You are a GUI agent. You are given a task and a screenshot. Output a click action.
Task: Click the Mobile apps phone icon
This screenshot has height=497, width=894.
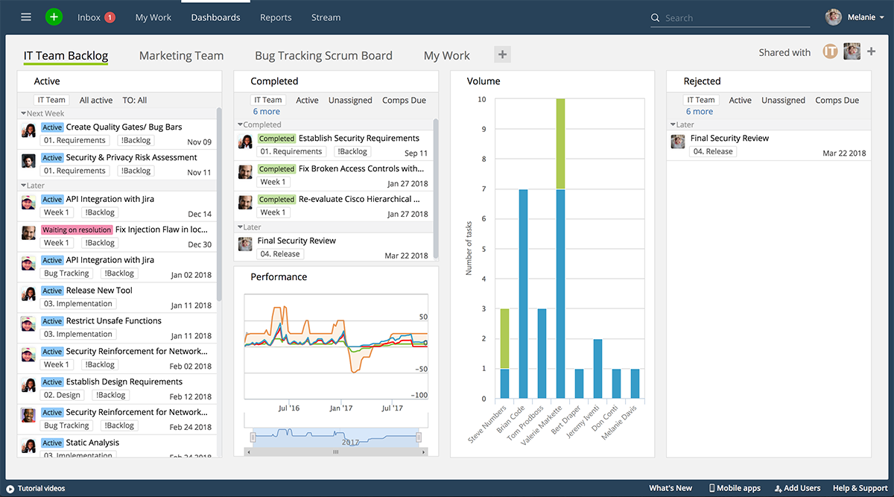point(713,488)
